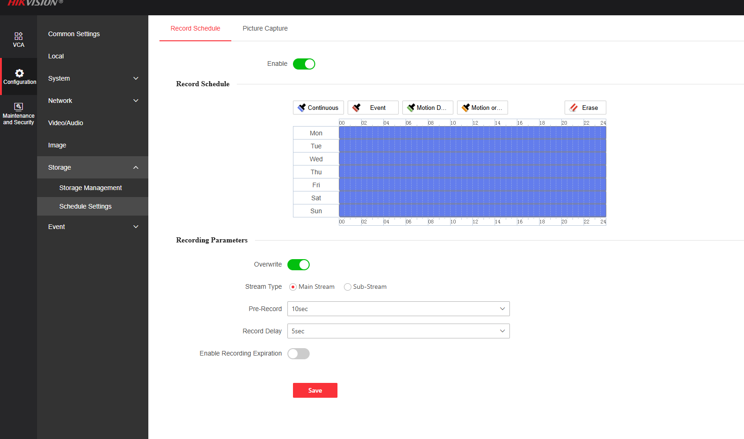The height and width of the screenshot is (439, 744).
Task: Open the Pre-Record dropdown
Action: 398,309
